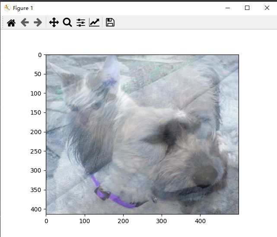The width and height of the screenshot is (277, 237).
Task: Click the y-axis tick label 350
Action: pyautogui.click(x=36, y=190)
